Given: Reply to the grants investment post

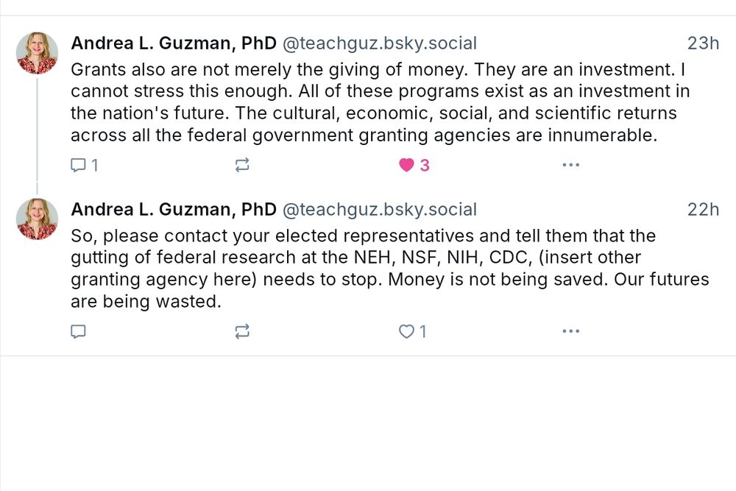Looking at the screenshot, I should click(x=79, y=166).
